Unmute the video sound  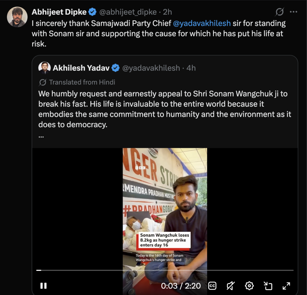(x=231, y=286)
